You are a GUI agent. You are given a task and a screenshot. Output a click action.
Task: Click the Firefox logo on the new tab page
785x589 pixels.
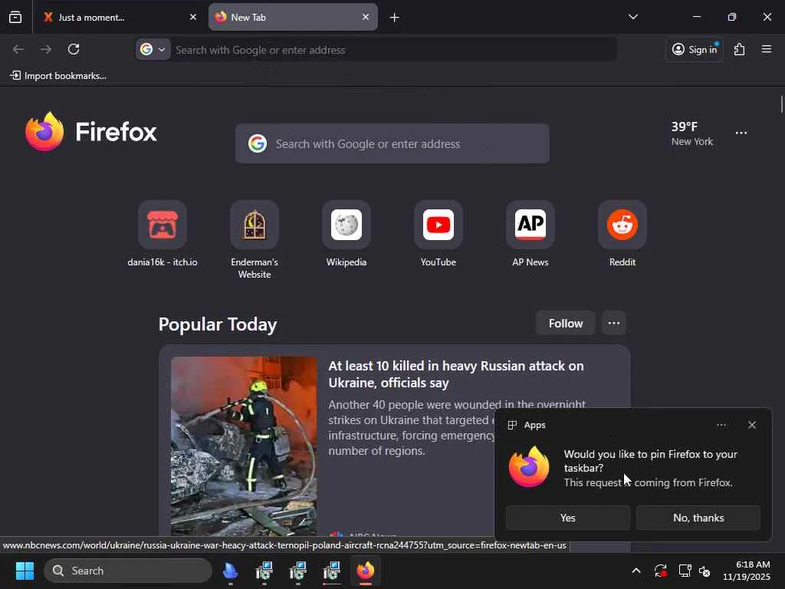coord(90,132)
